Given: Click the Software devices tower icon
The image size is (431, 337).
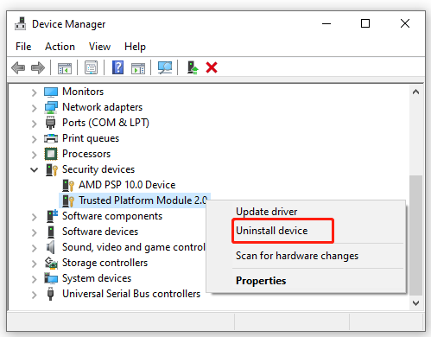Looking at the screenshot, I should pos(51,232).
